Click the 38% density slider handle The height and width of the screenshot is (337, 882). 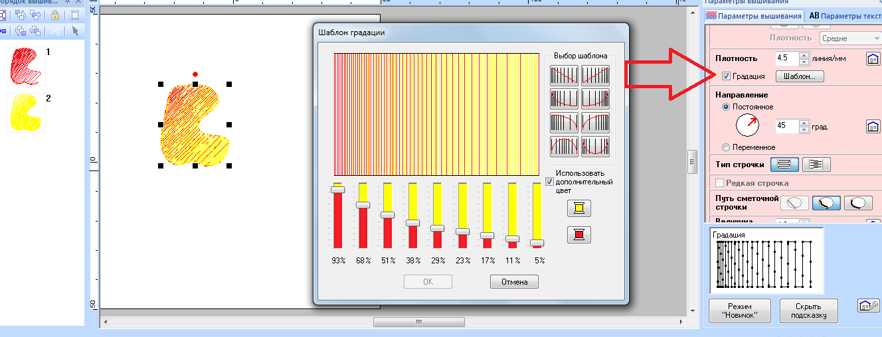tap(412, 223)
